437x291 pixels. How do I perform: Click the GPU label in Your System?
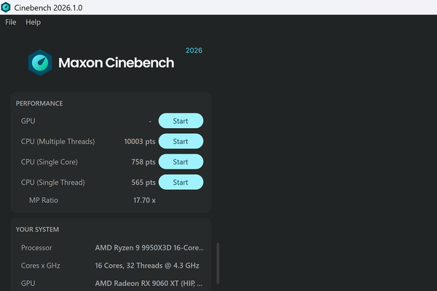coord(28,284)
